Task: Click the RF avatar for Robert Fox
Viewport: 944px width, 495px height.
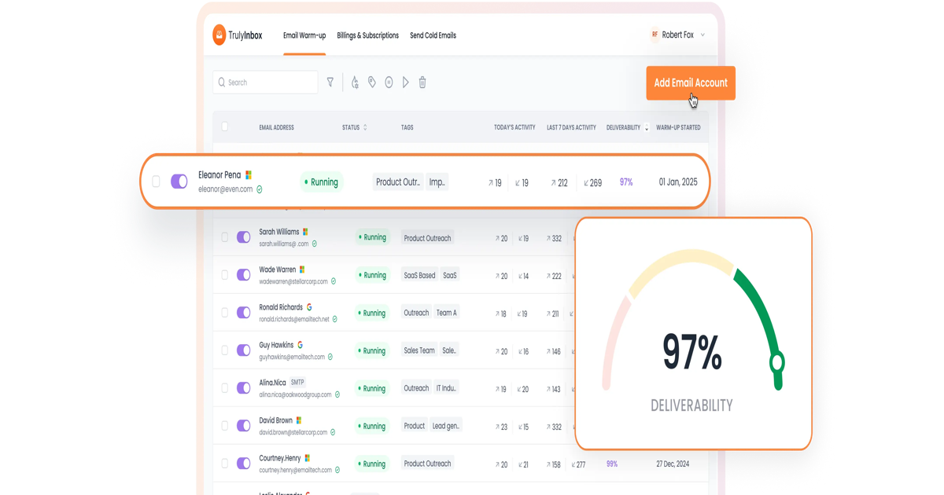Action: coord(655,35)
